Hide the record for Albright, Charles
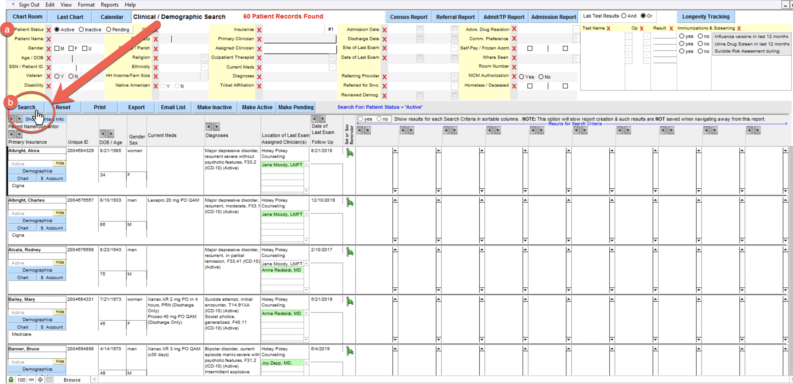Screen dimensions: 793x384 (x=59, y=213)
